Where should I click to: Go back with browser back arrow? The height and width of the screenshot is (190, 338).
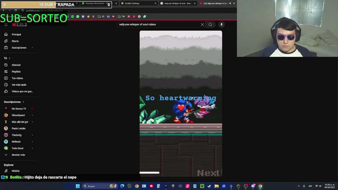[x=3, y=11]
